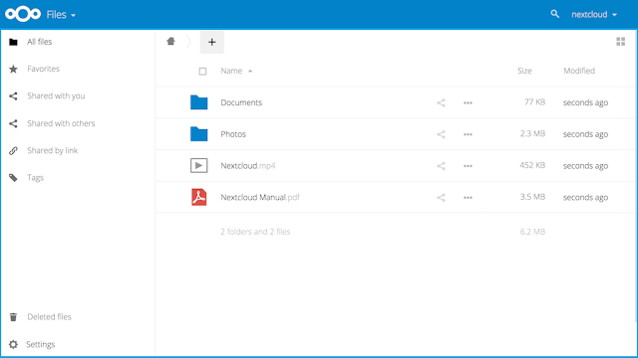Open more actions for Photos
The image size is (638, 358).
tap(468, 135)
